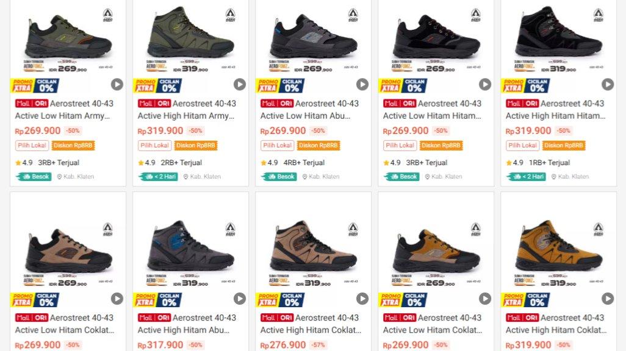Play video on the Rp276.900 shoe listing
Image resolution: width=626 pixels, height=351 pixels.
(362, 299)
